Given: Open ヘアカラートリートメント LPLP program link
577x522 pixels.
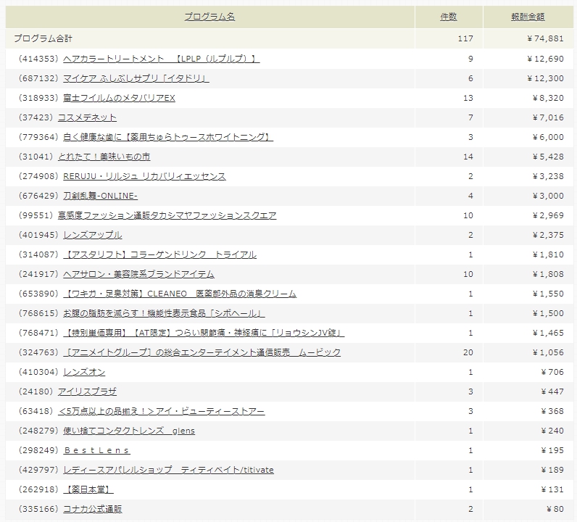Looking at the screenshot, I should click(161, 59).
